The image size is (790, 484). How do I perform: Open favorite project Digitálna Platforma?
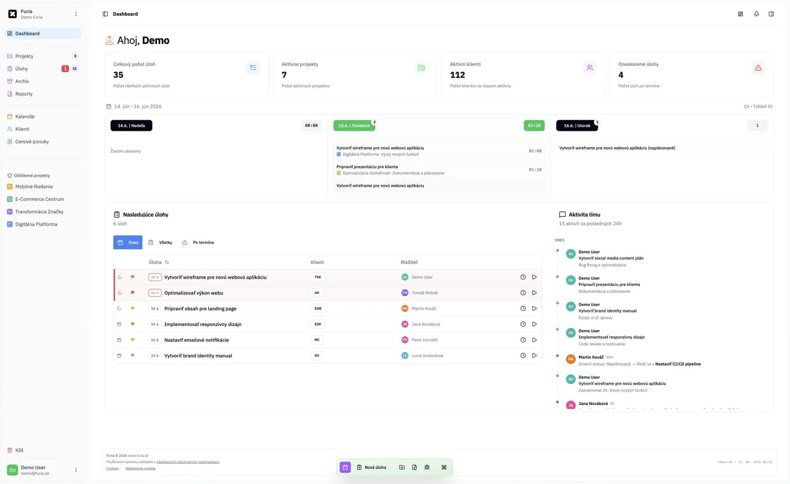(43, 224)
